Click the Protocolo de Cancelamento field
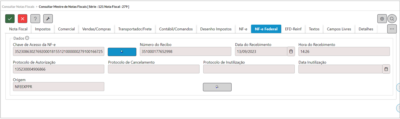This screenshot has width=400, height=119. pos(154,69)
